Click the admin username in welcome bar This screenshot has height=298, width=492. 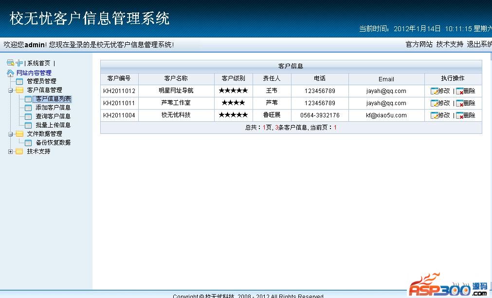[x=35, y=45]
